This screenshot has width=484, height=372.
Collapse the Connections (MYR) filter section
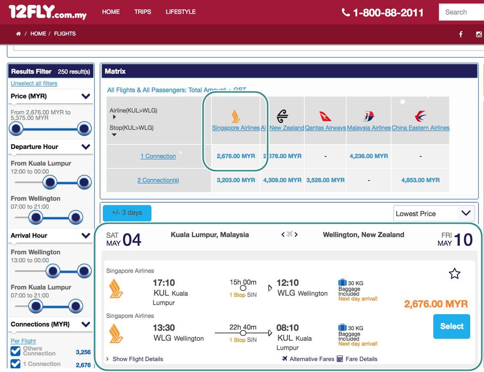tap(86, 324)
